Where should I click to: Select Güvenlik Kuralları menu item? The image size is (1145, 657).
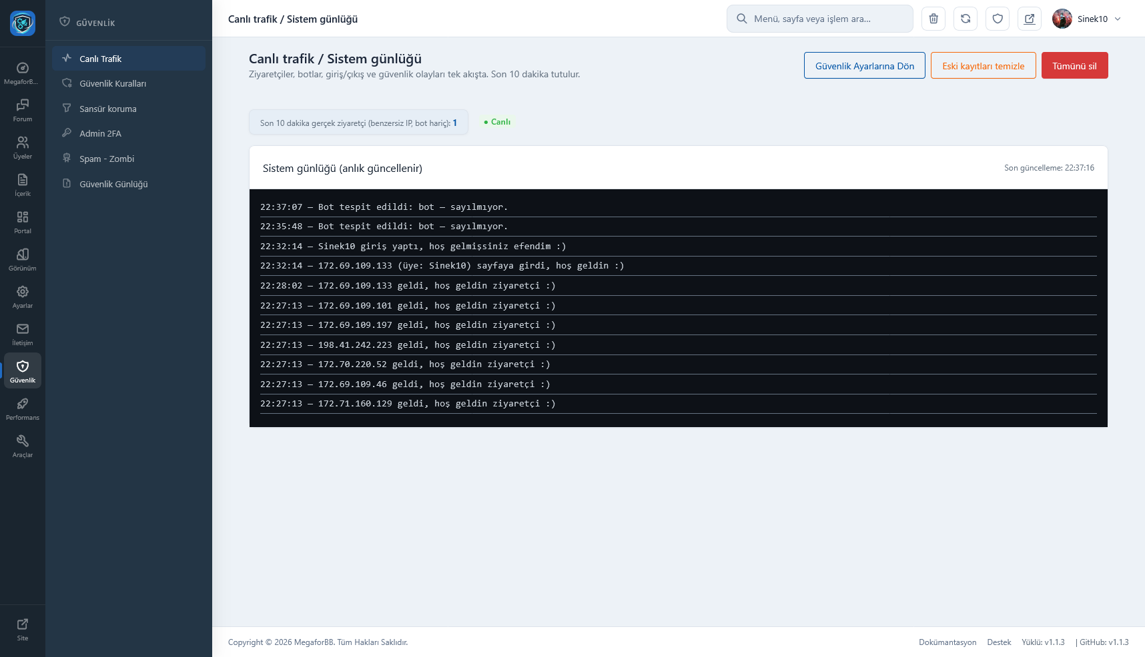point(113,84)
